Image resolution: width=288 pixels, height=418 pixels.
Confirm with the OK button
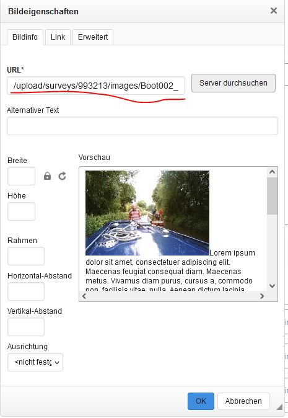click(x=201, y=401)
